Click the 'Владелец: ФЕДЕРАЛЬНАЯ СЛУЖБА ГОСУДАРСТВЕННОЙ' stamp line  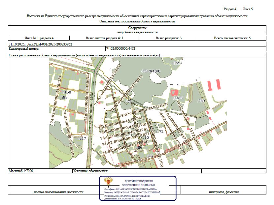pos(132,192)
